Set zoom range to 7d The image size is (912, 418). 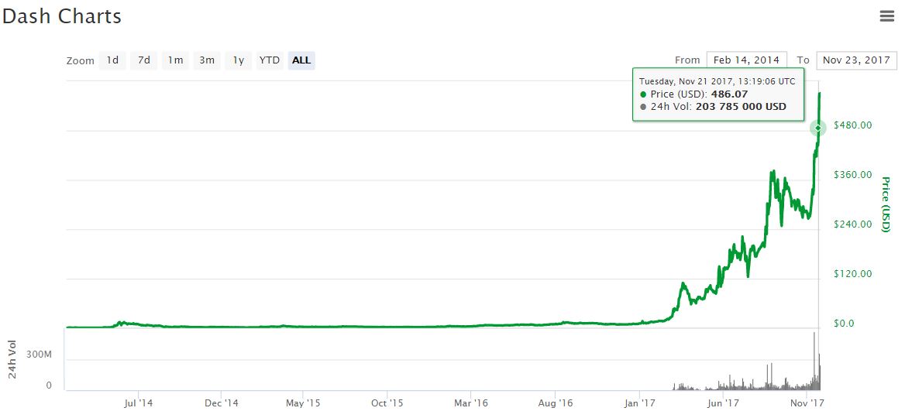143,60
